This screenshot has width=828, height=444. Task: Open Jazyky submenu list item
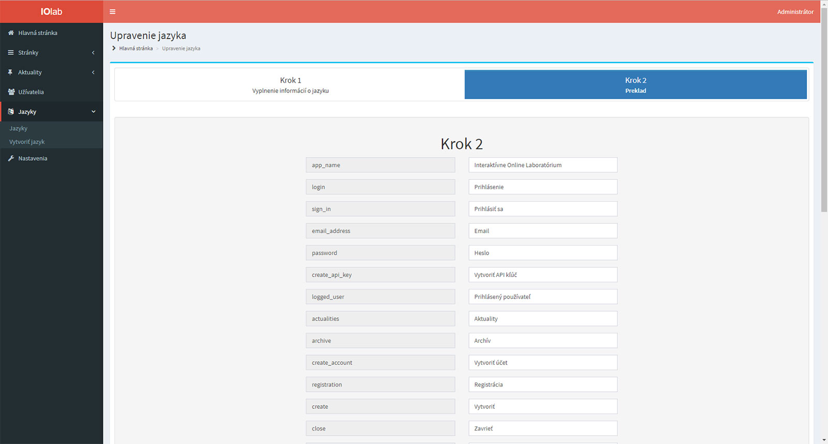(x=19, y=128)
